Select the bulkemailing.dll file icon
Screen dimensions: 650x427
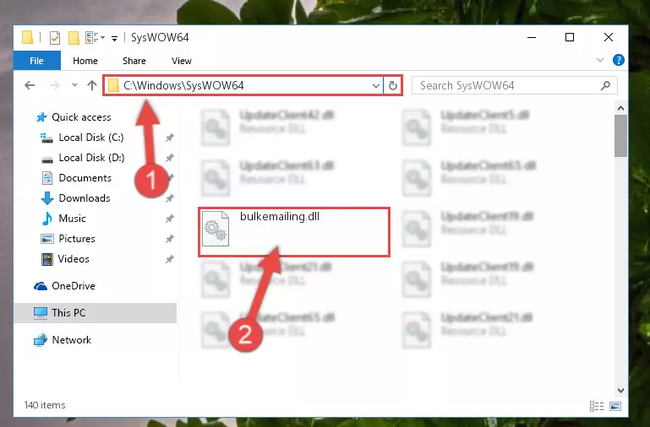tap(216, 229)
